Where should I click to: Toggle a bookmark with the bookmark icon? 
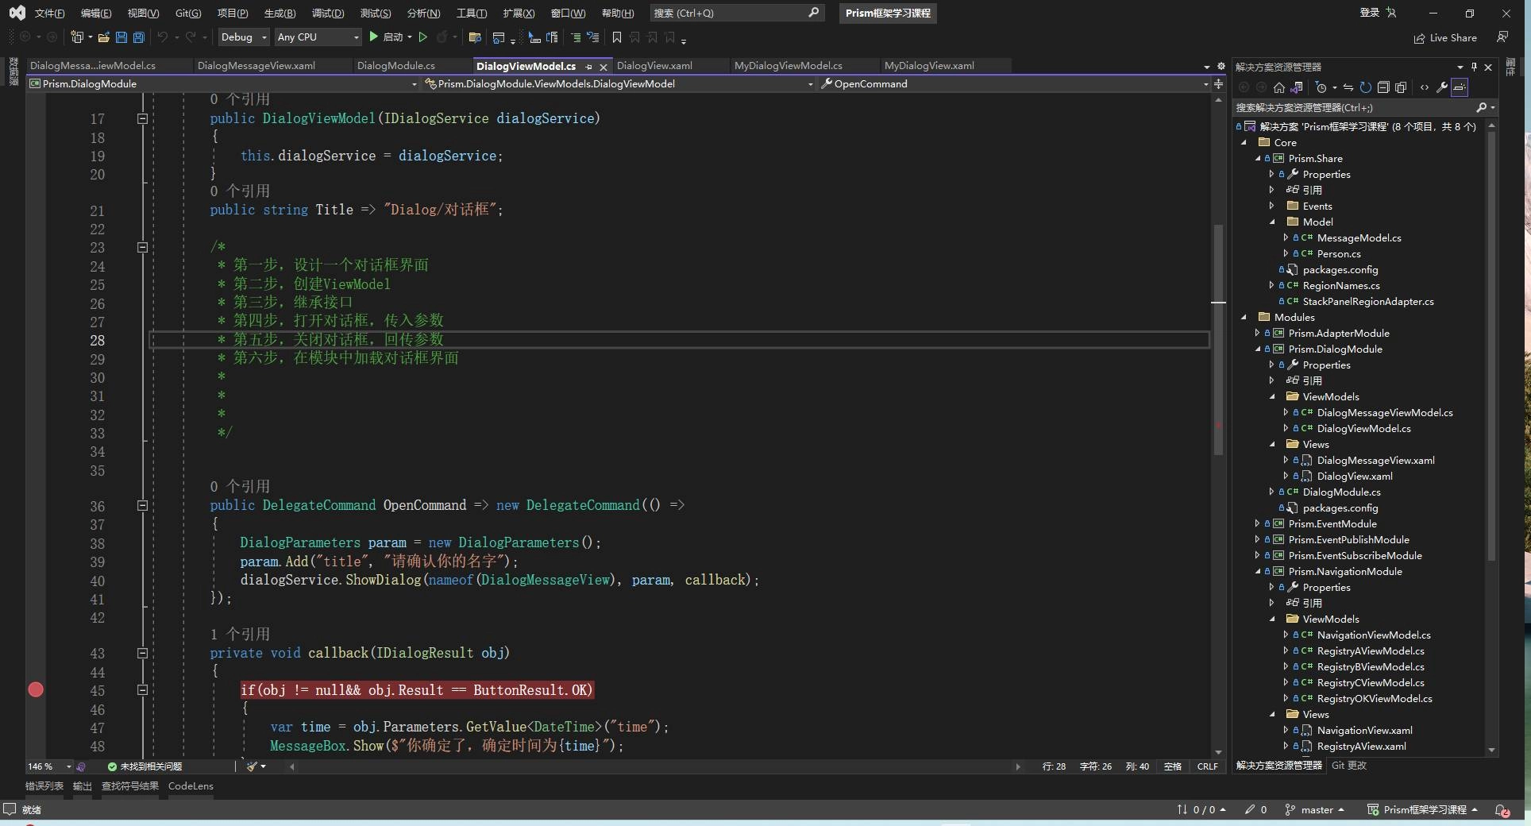click(x=616, y=37)
